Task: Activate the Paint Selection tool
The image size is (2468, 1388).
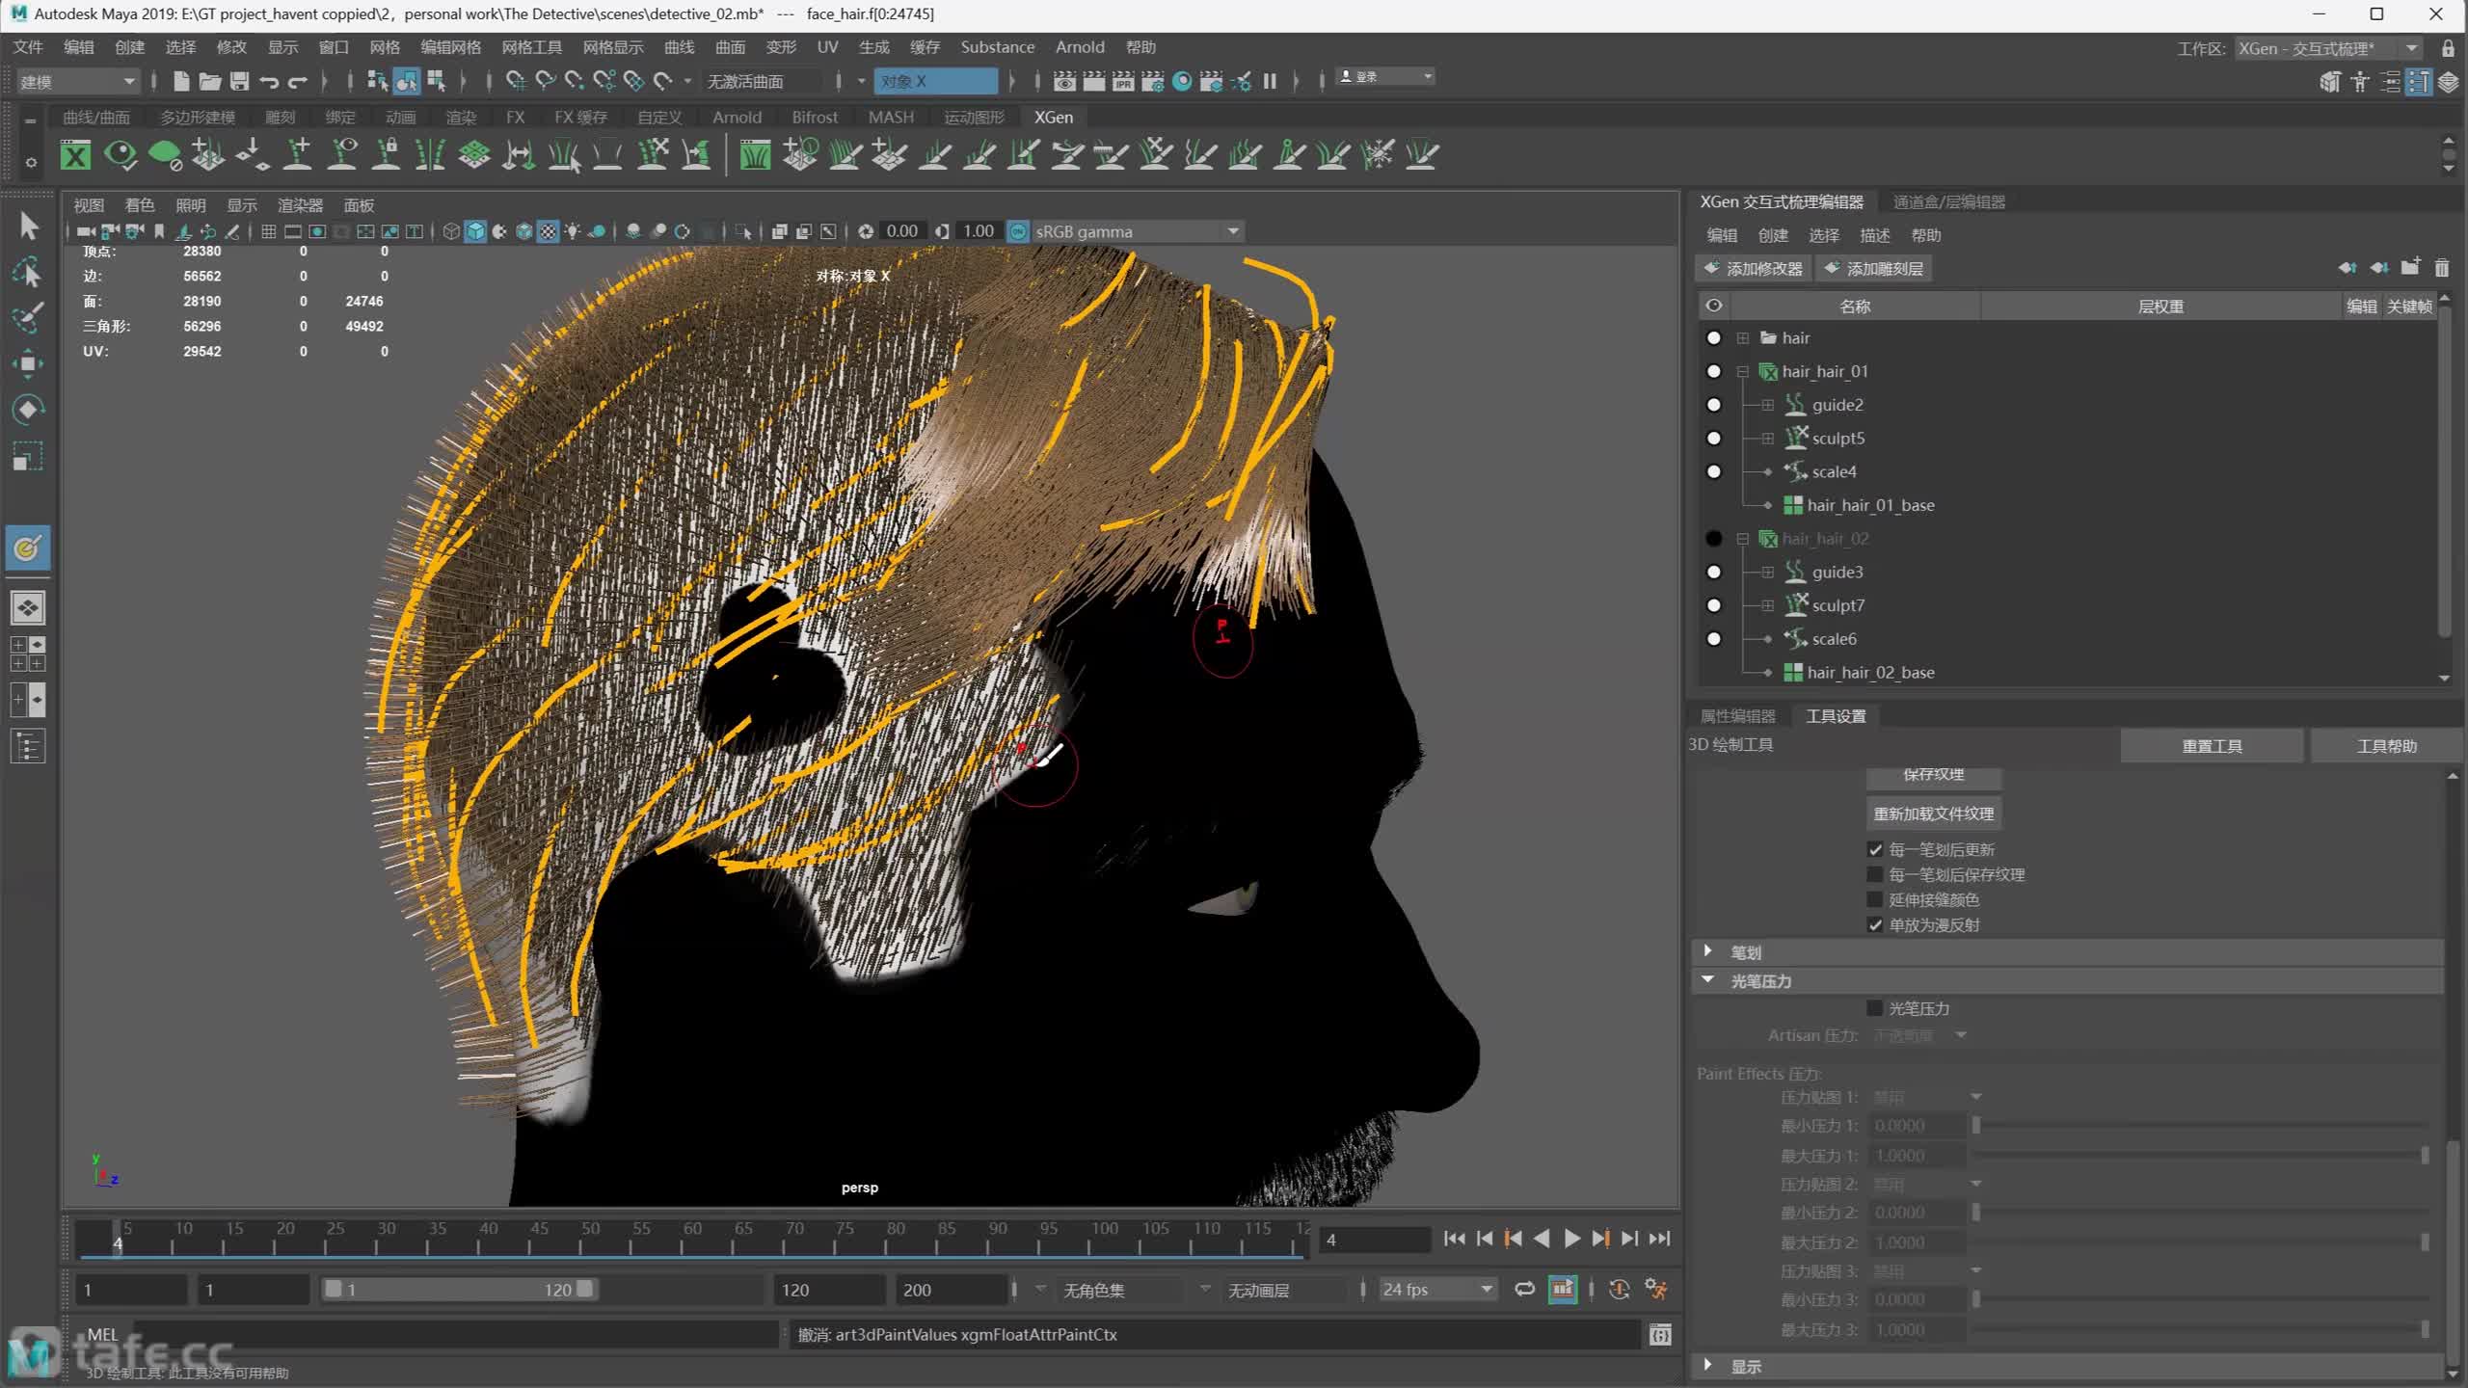Action: click(x=28, y=317)
